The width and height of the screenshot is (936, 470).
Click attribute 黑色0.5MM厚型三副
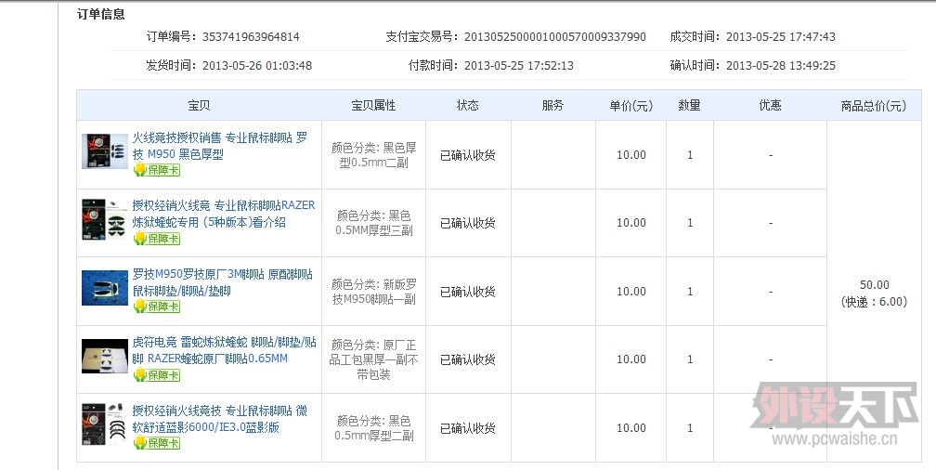(x=373, y=223)
